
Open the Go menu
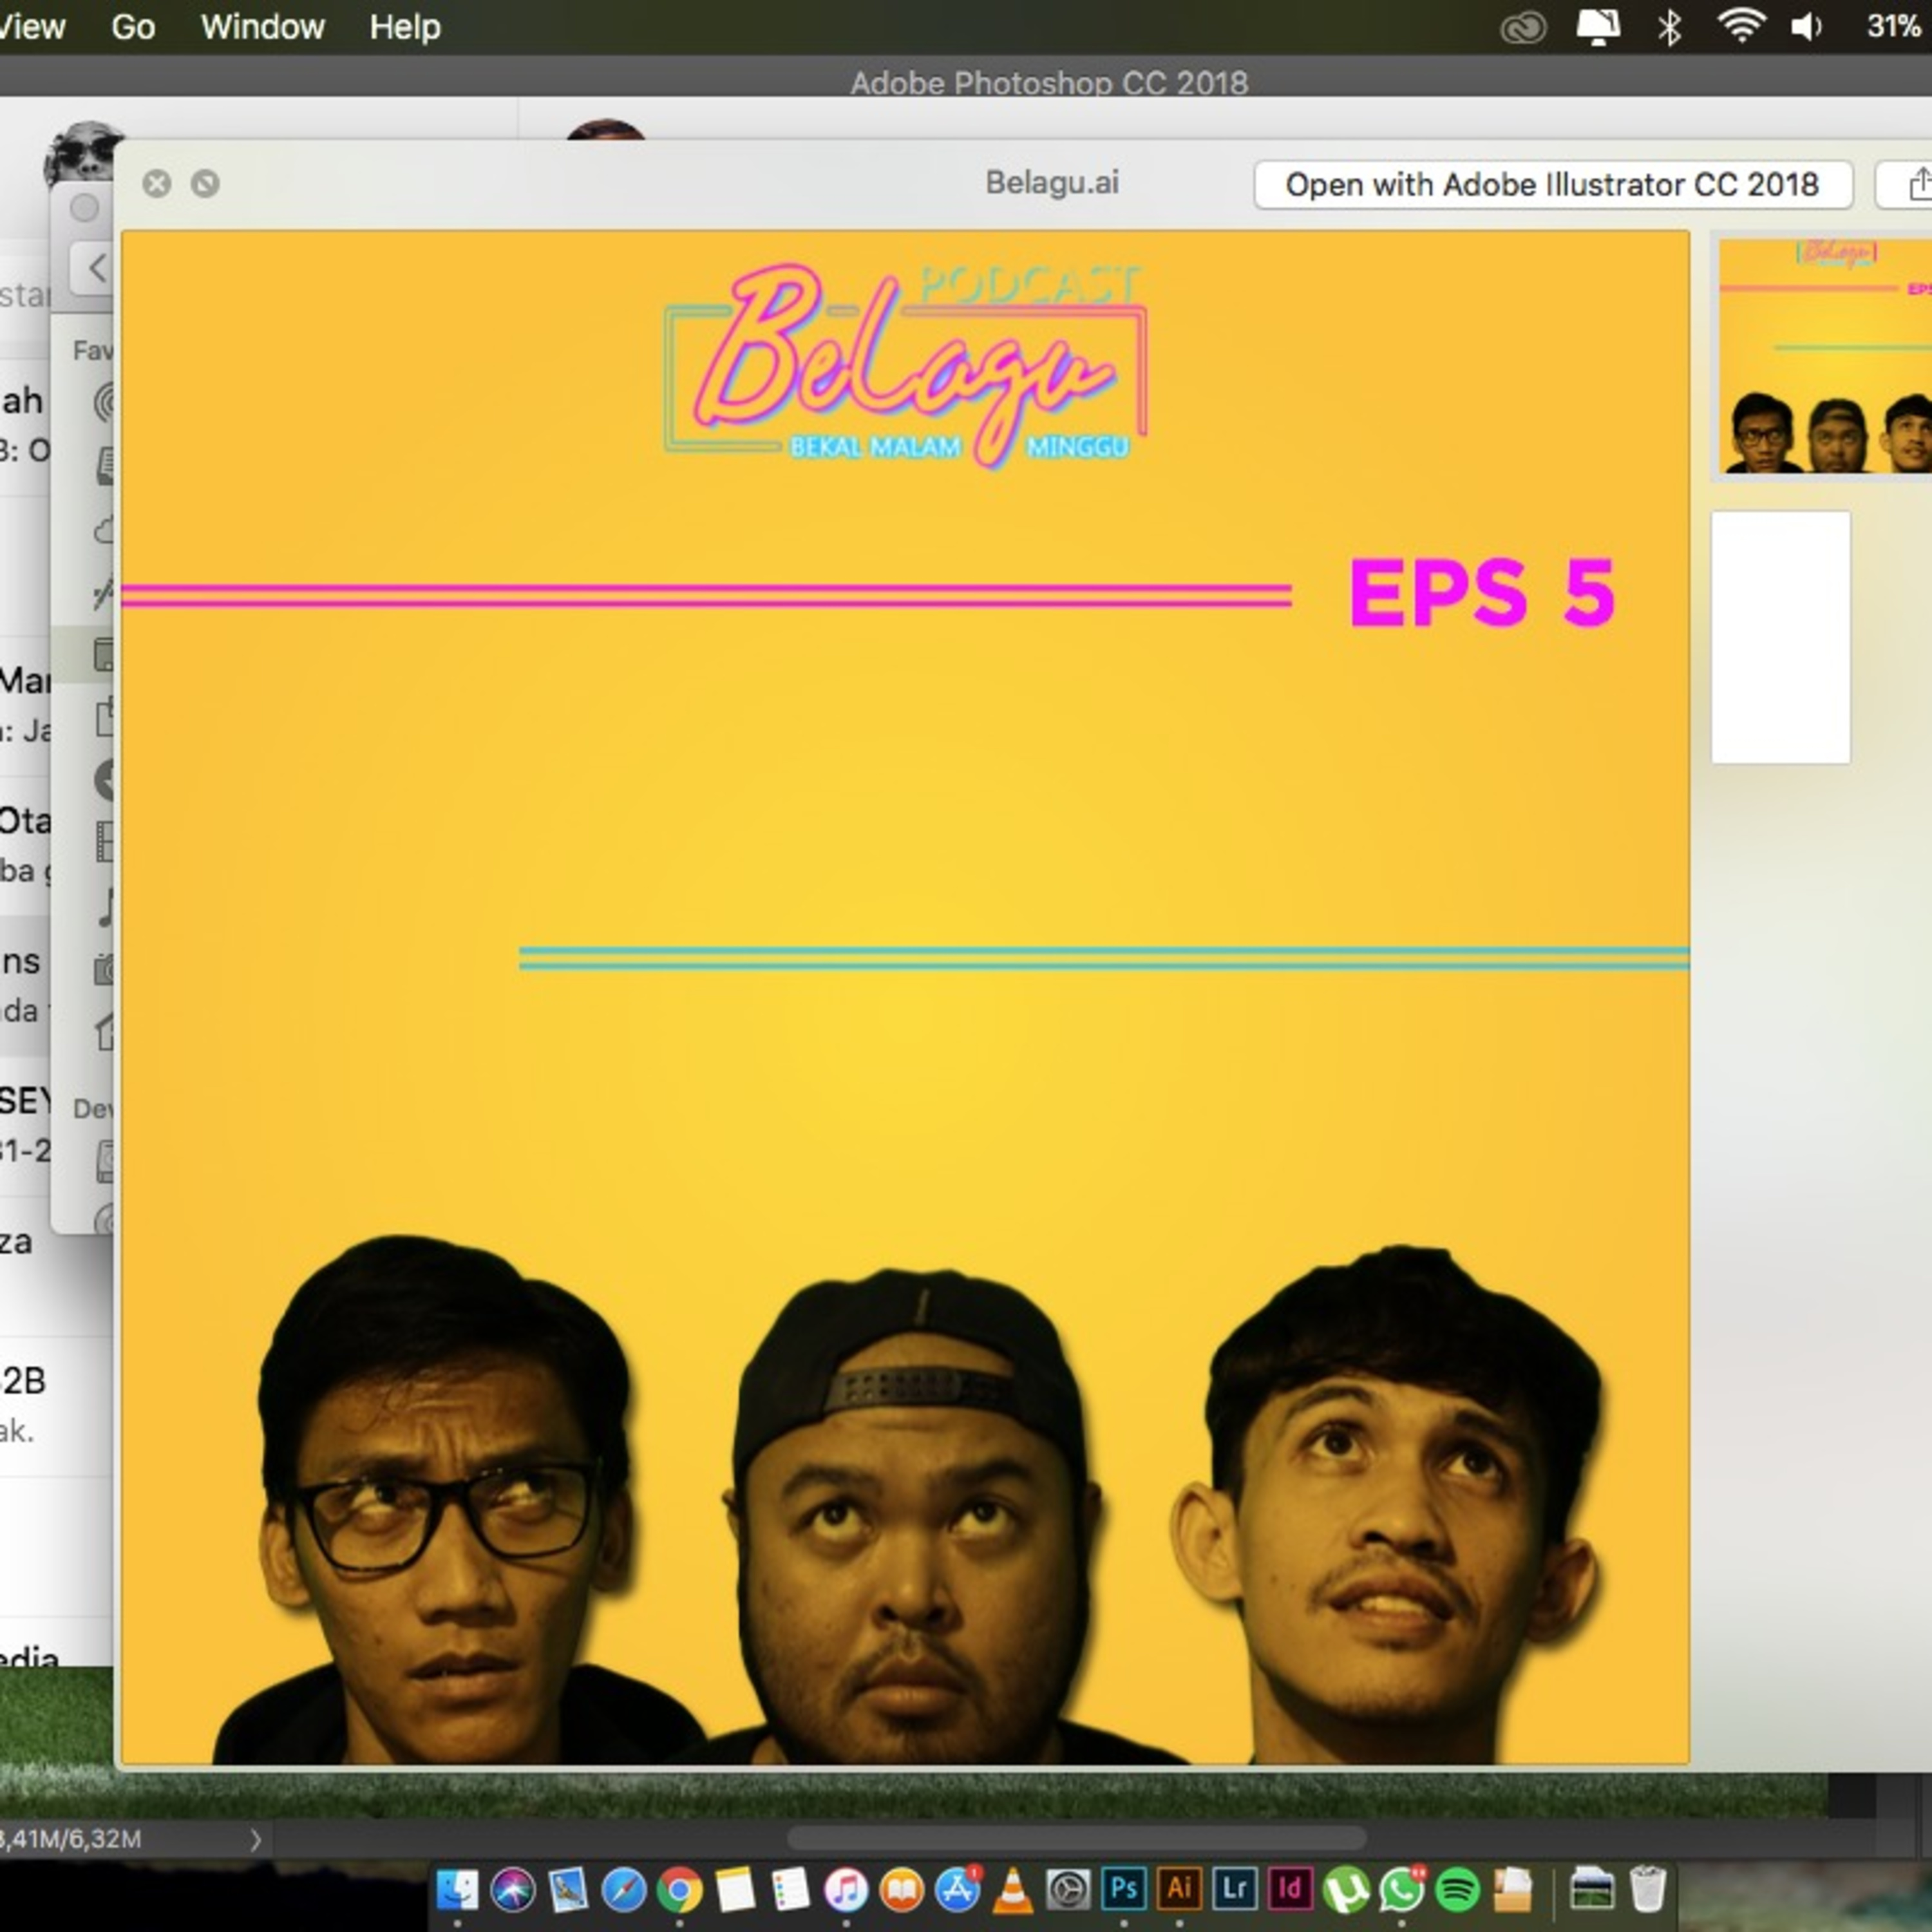coord(133,27)
